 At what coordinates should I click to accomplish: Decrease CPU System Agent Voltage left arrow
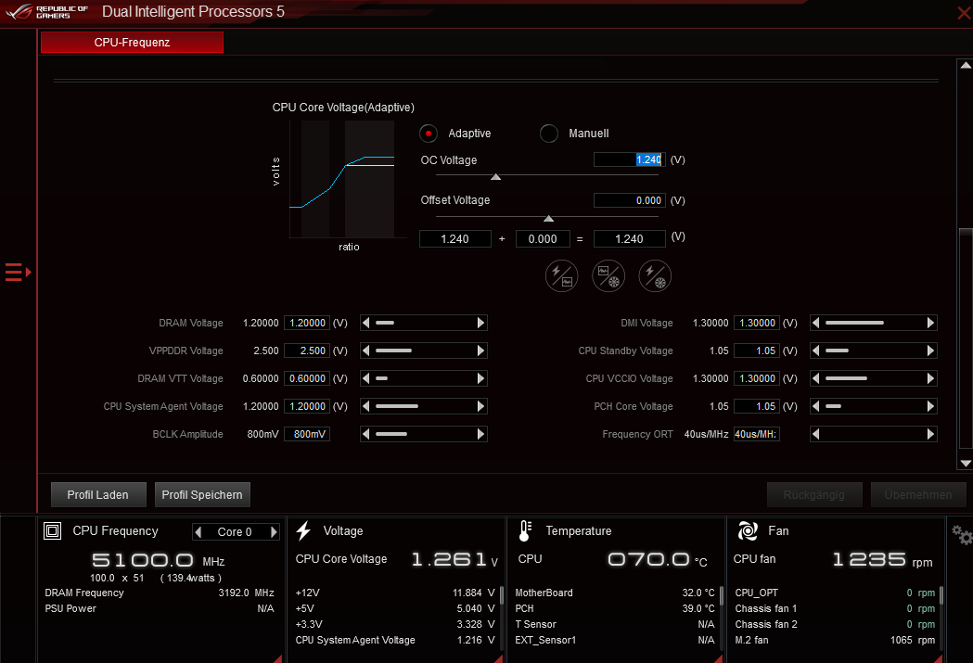pos(366,407)
